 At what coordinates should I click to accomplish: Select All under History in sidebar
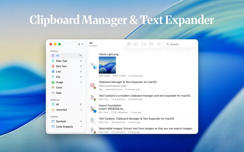[66, 56]
